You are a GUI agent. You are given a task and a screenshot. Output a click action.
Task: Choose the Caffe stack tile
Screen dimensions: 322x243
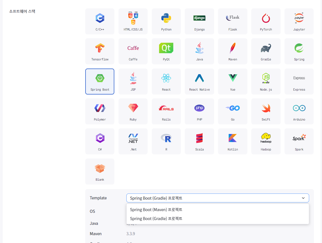tap(133, 51)
